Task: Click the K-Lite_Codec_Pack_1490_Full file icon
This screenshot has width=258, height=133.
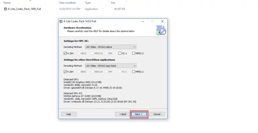Action: (x=6, y=9)
